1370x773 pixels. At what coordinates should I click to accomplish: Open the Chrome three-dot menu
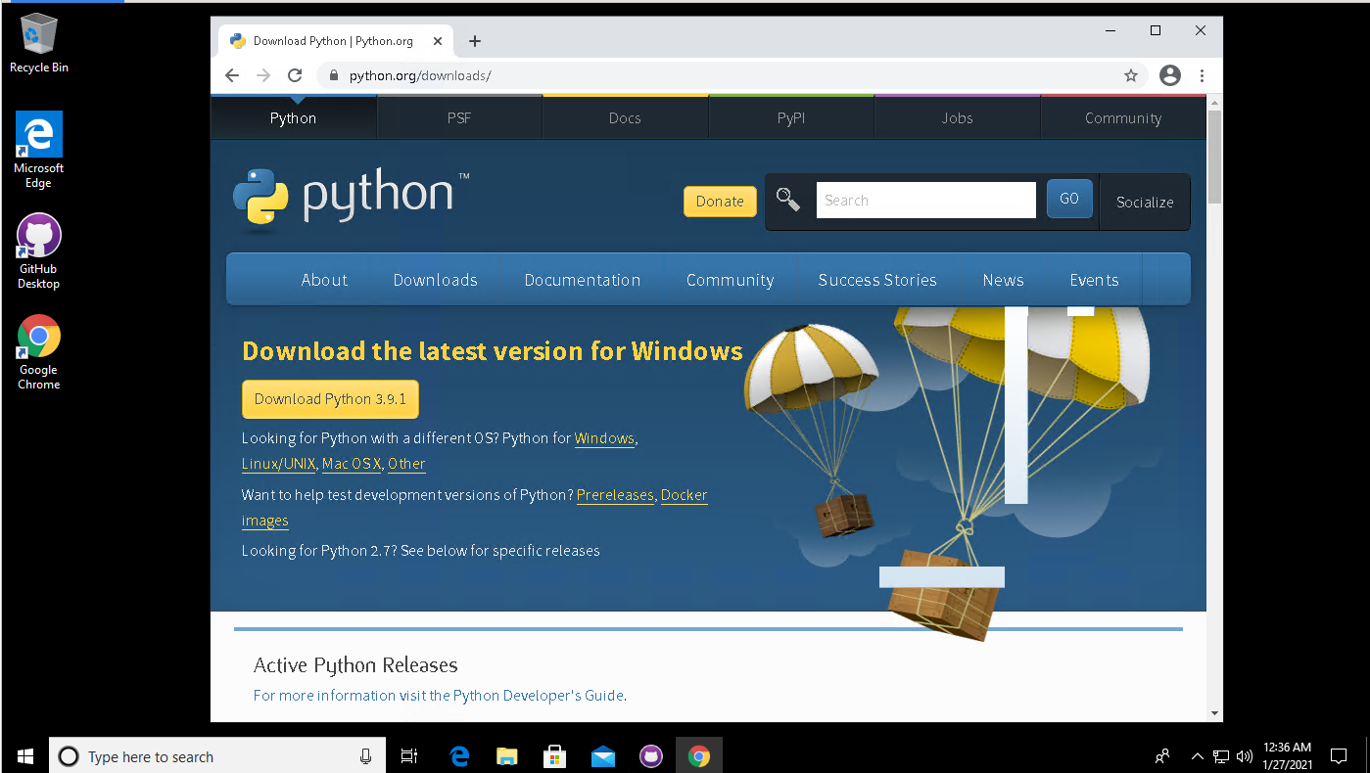point(1202,75)
